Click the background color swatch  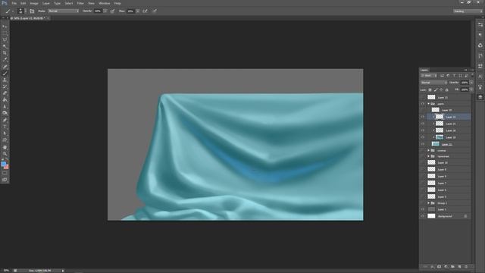[7, 167]
